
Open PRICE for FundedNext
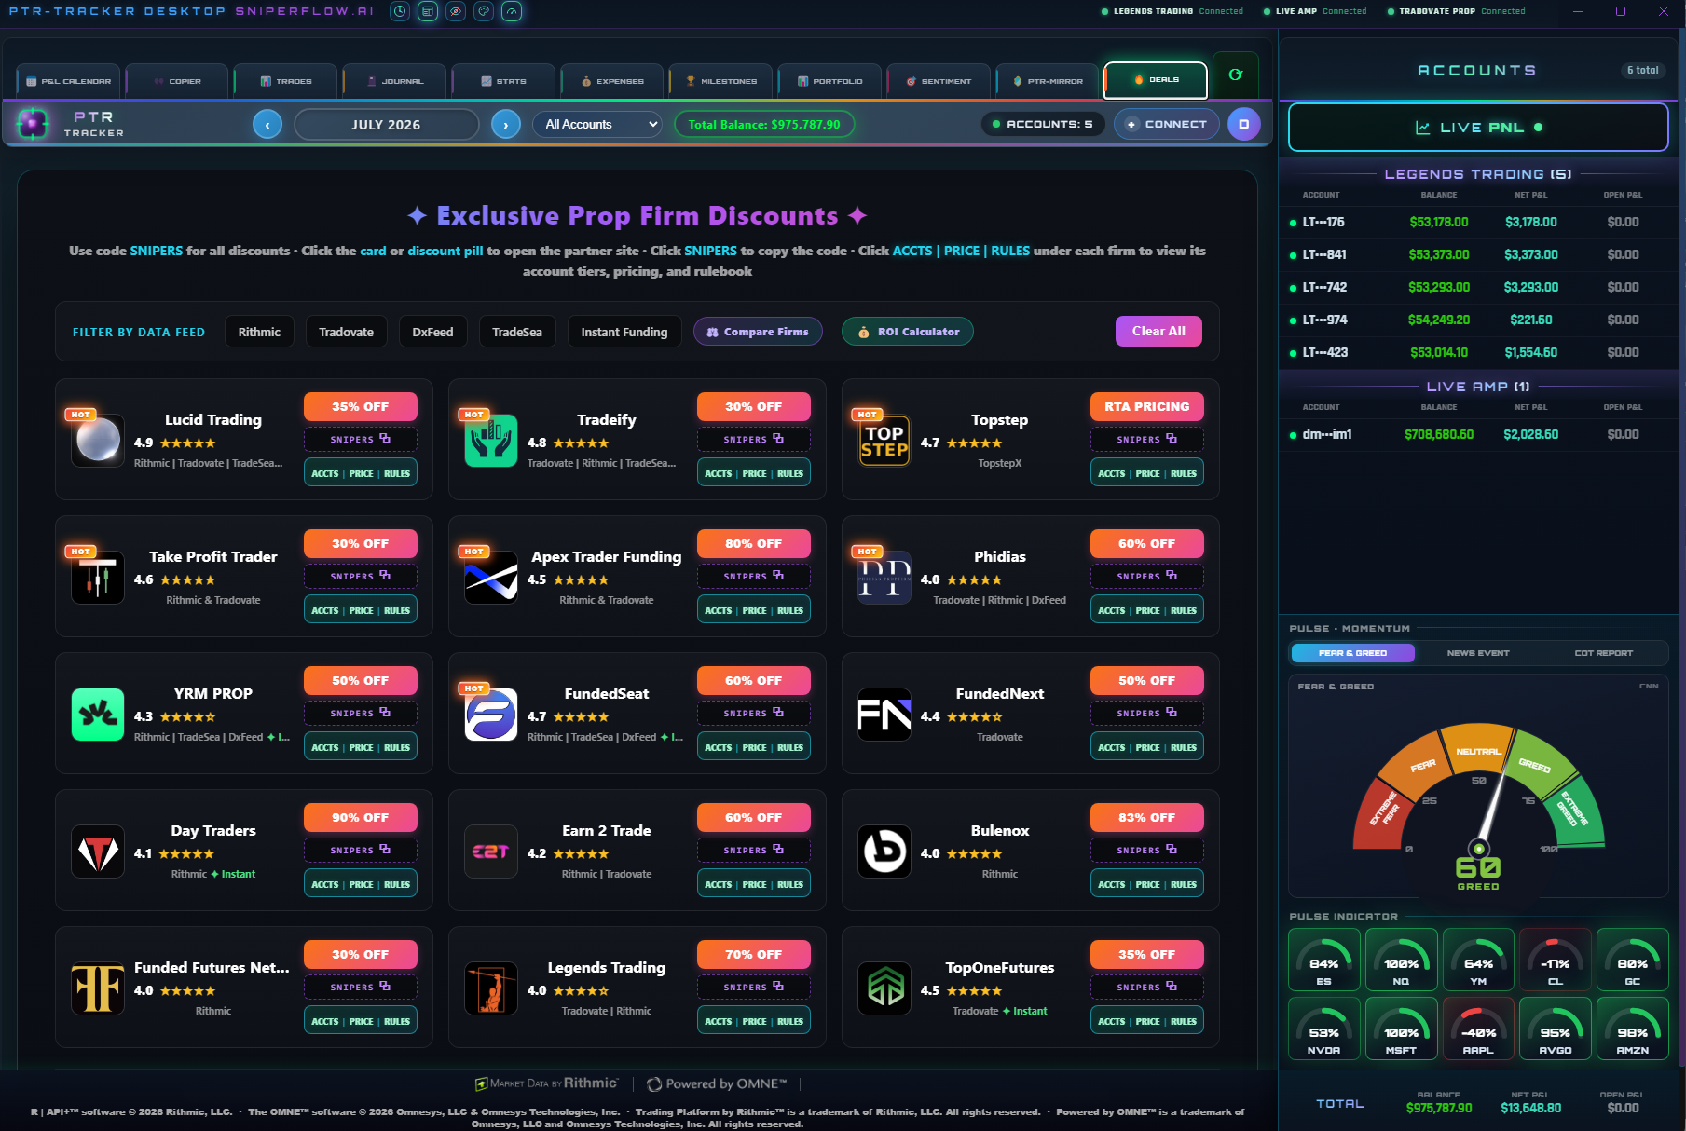click(1147, 747)
